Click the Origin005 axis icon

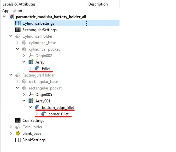(x=31, y=94)
